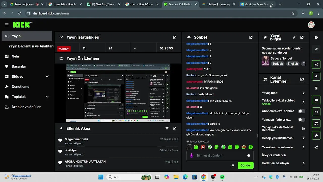Click the stream preview thumbnail

[x=118, y=93]
